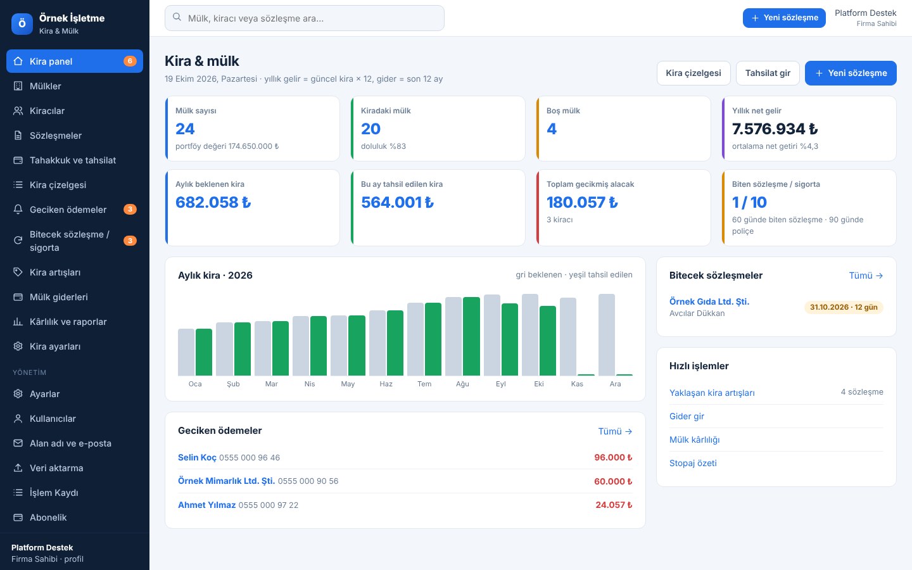View all Geciken ödemeler via Tümü
The image size is (912, 570).
coord(615,431)
